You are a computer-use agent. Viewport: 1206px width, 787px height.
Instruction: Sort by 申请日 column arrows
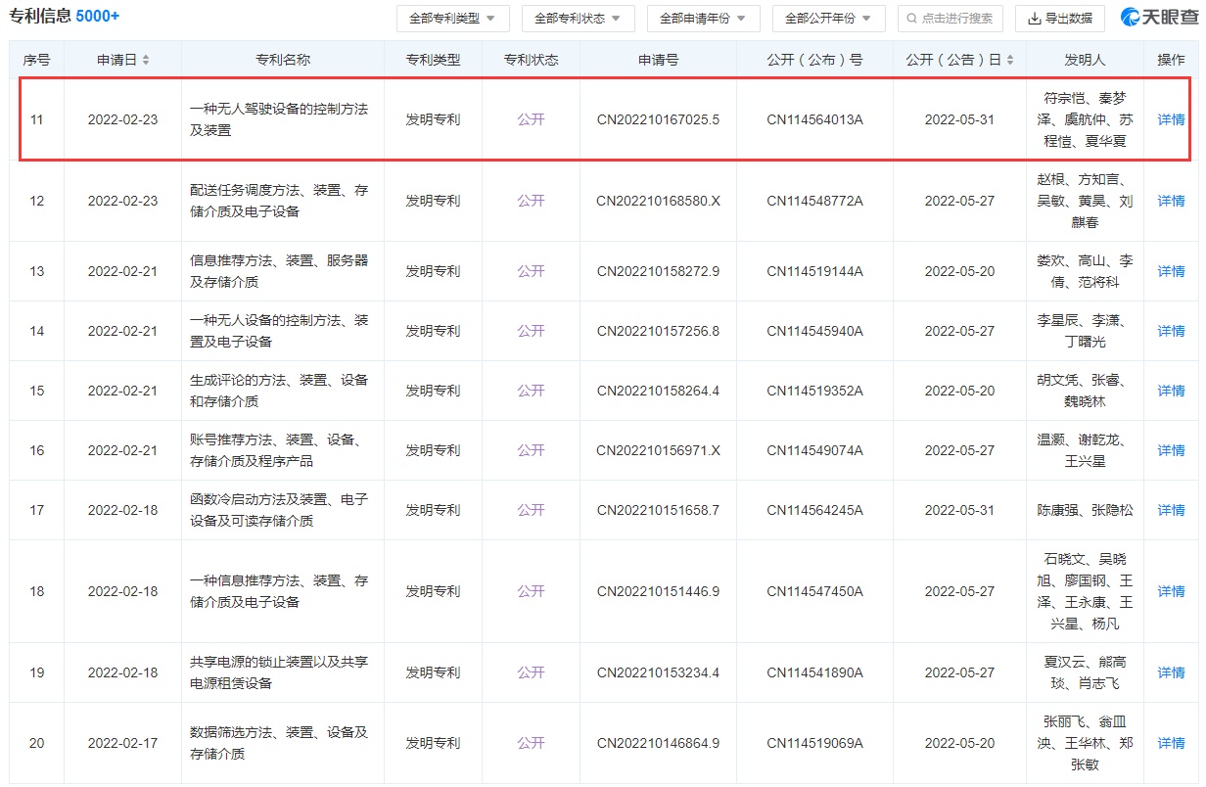pos(146,60)
